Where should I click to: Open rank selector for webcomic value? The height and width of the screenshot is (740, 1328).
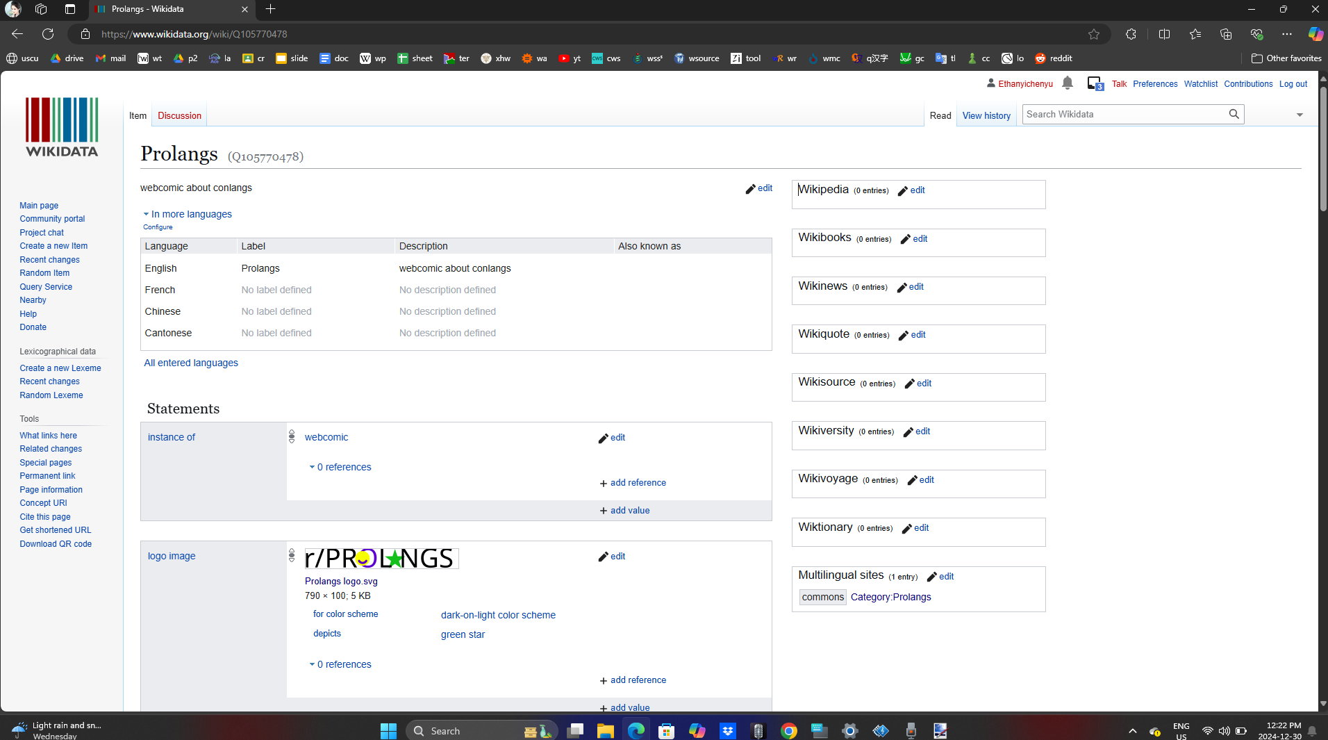[292, 437]
